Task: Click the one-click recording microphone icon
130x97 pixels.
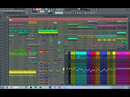Action: [97, 10]
